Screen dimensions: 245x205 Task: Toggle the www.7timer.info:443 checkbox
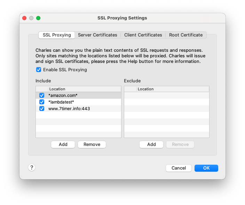42,108
